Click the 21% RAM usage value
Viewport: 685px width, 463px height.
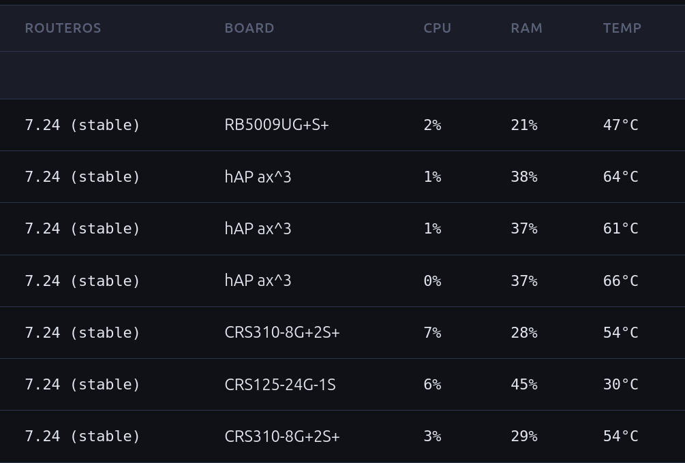tap(524, 125)
